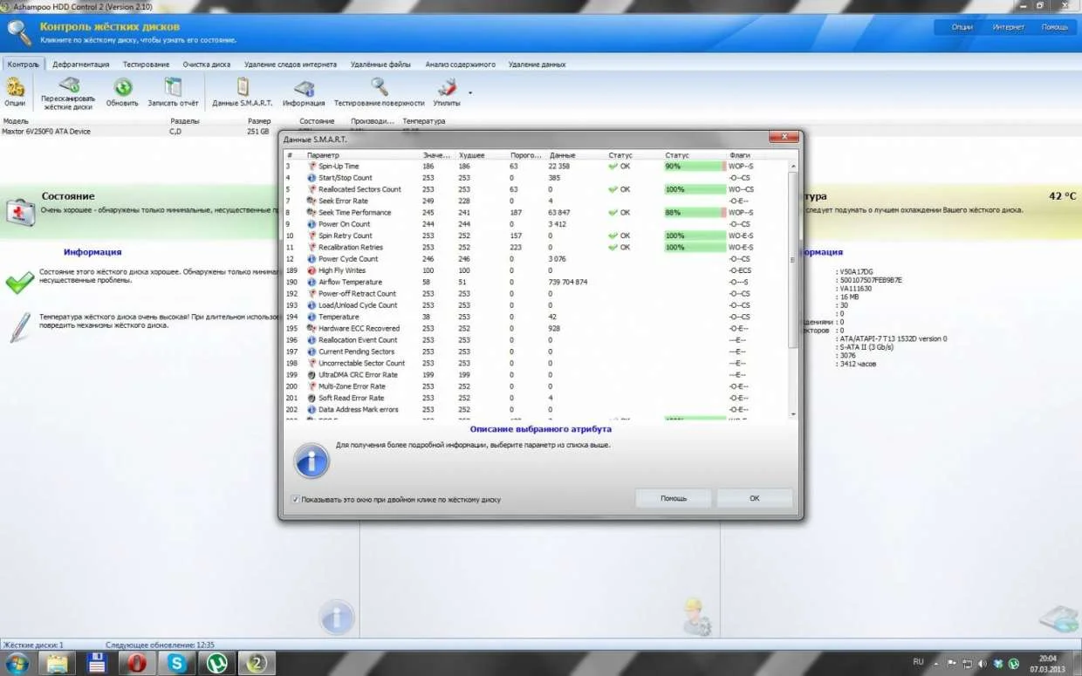The image size is (1082, 676).
Task: Start Тестирование поверхности magnifier tool
Action: [x=379, y=86]
